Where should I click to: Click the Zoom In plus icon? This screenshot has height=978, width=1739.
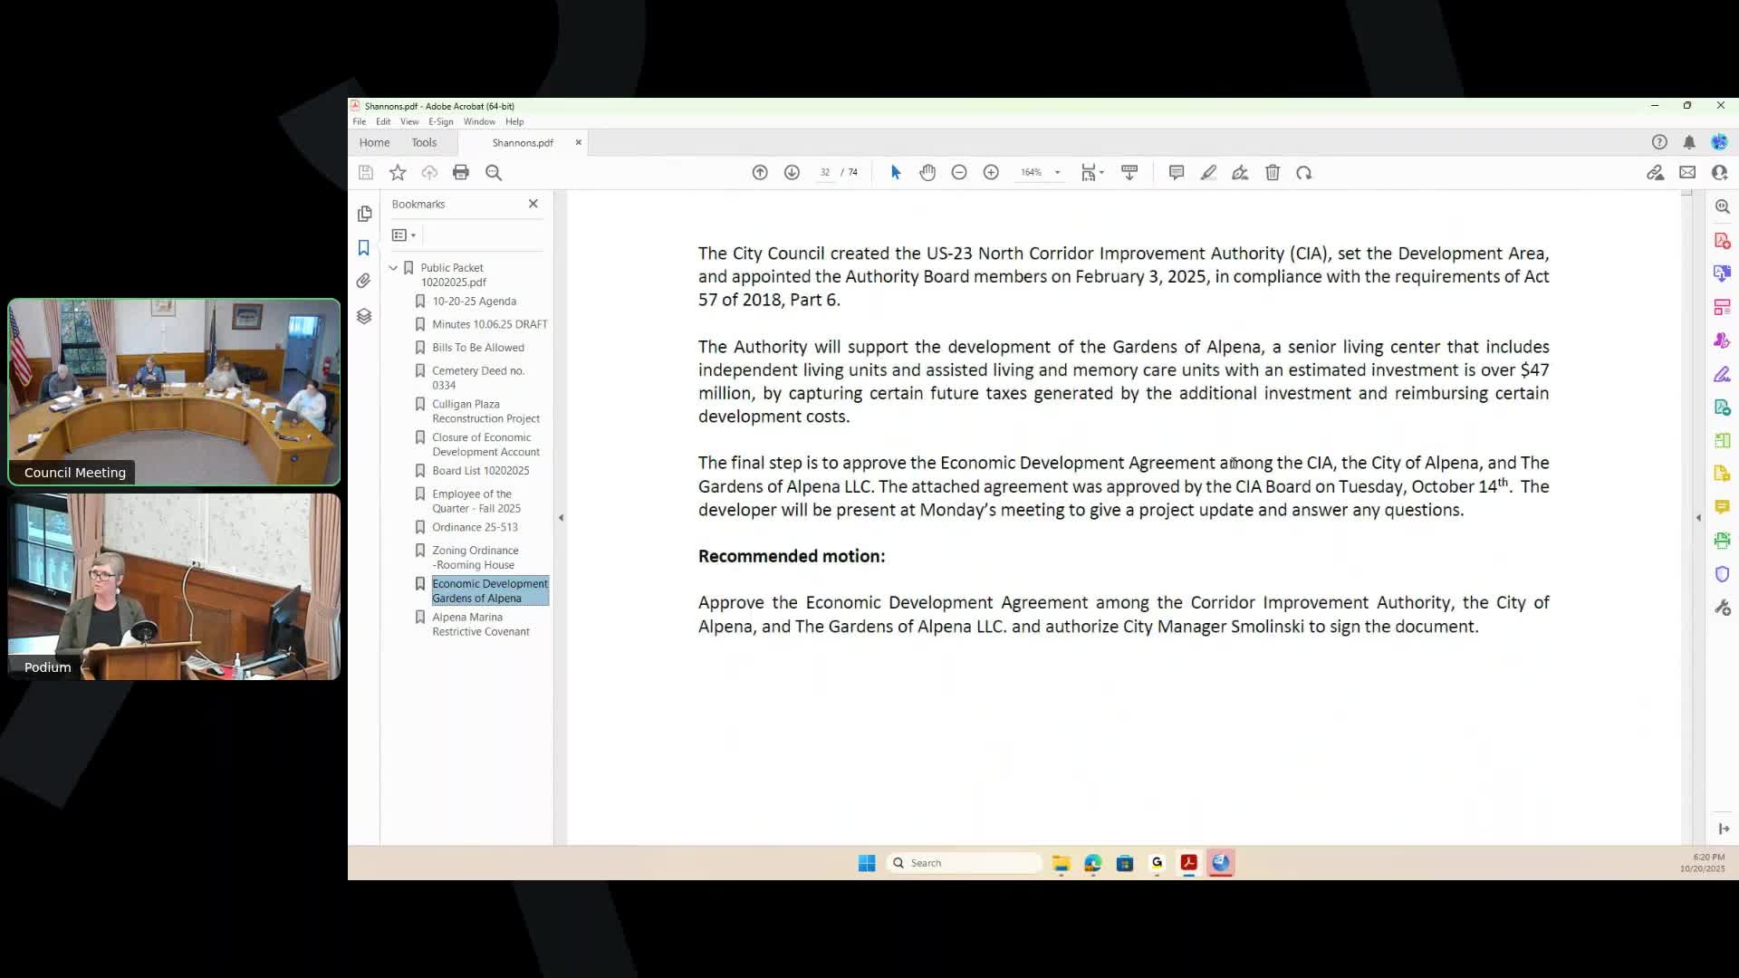(991, 172)
